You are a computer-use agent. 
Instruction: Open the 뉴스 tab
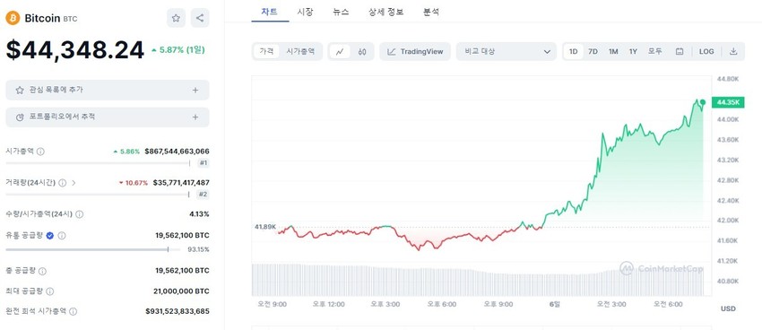coord(341,13)
